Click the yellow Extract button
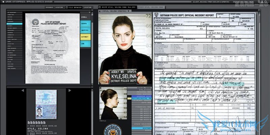Screen dimensions: 270x135 (x=85, y=37)
